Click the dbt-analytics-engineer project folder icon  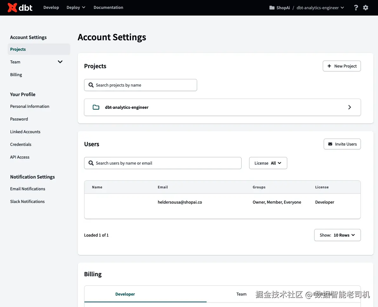click(96, 107)
